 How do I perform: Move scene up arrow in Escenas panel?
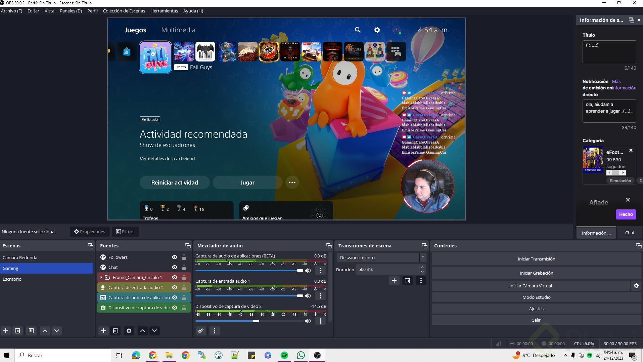[x=45, y=331]
